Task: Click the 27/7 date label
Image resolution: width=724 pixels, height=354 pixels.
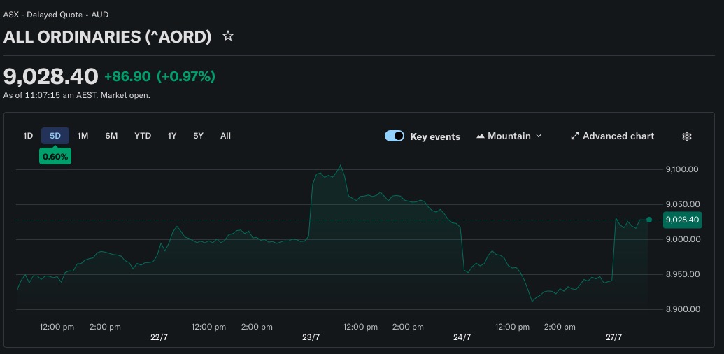Action: point(613,337)
